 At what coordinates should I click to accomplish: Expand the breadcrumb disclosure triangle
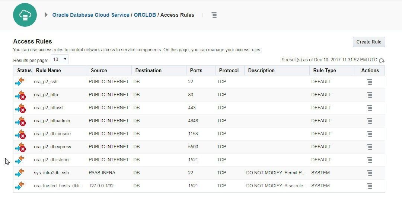[46, 15]
